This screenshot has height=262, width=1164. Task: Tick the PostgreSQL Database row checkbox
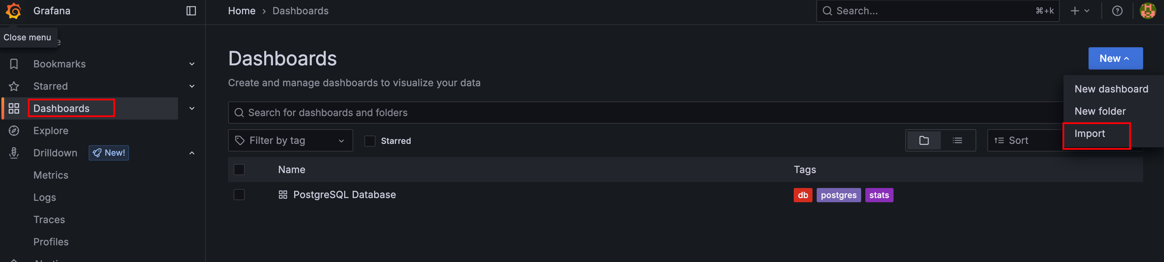point(239,195)
